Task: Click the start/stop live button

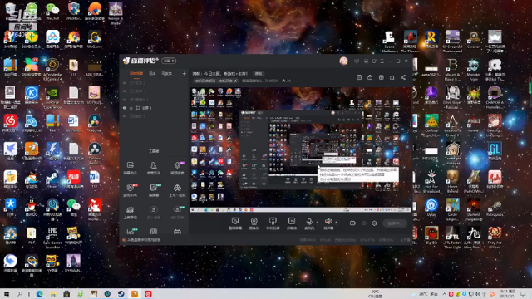Action: 395,223
